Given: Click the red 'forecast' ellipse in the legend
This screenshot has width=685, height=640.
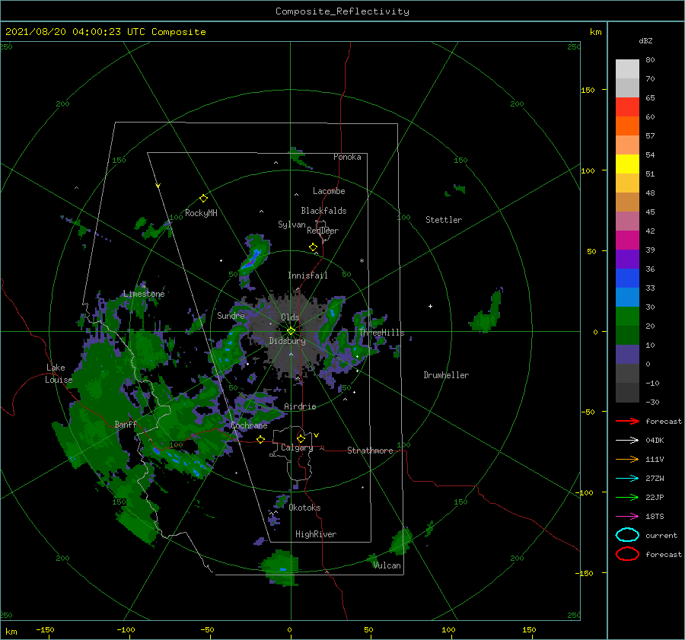Looking at the screenshot, I should pyautogui.click(x=627, y=554).
